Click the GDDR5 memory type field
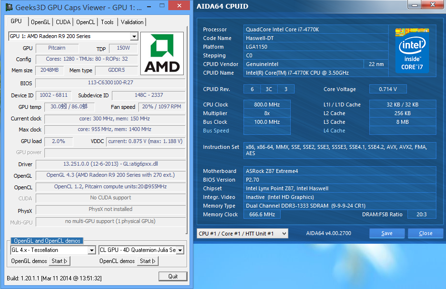This screenshot has width=446, height=289. point(116,70)
